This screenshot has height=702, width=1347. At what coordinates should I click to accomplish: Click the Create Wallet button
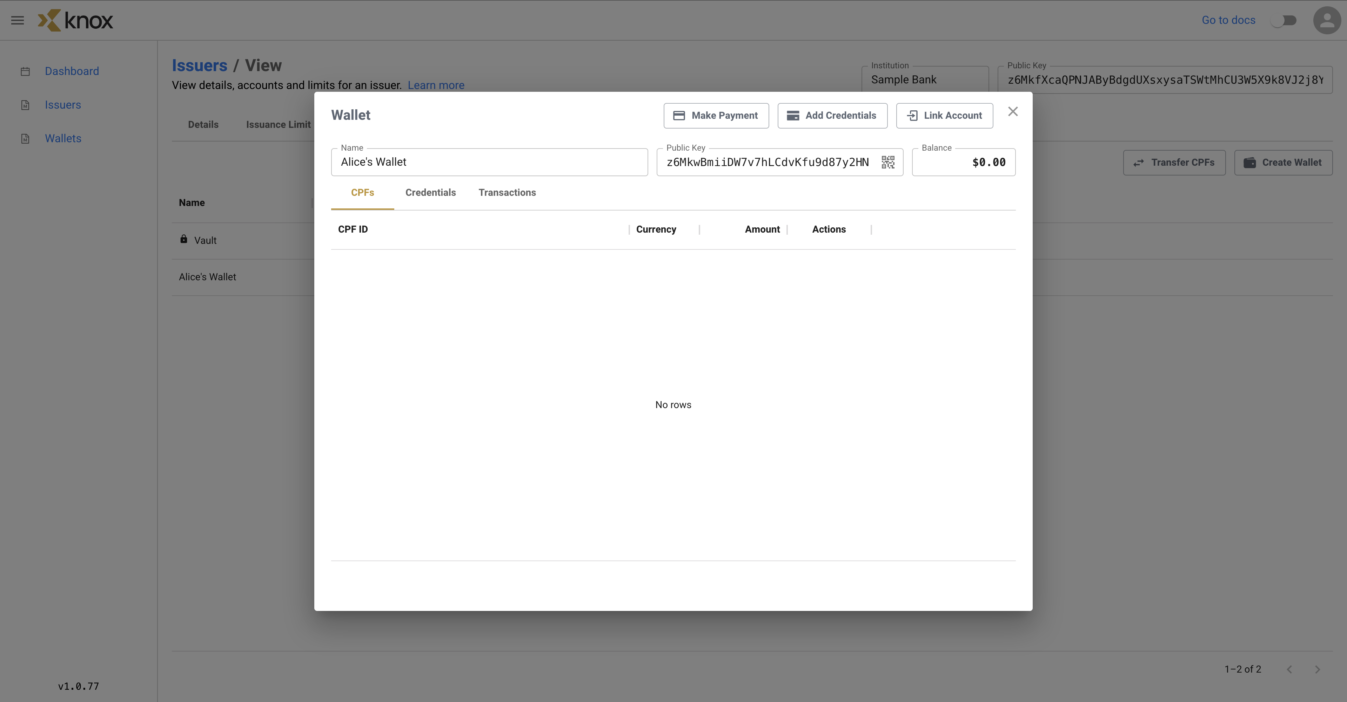1283,163
